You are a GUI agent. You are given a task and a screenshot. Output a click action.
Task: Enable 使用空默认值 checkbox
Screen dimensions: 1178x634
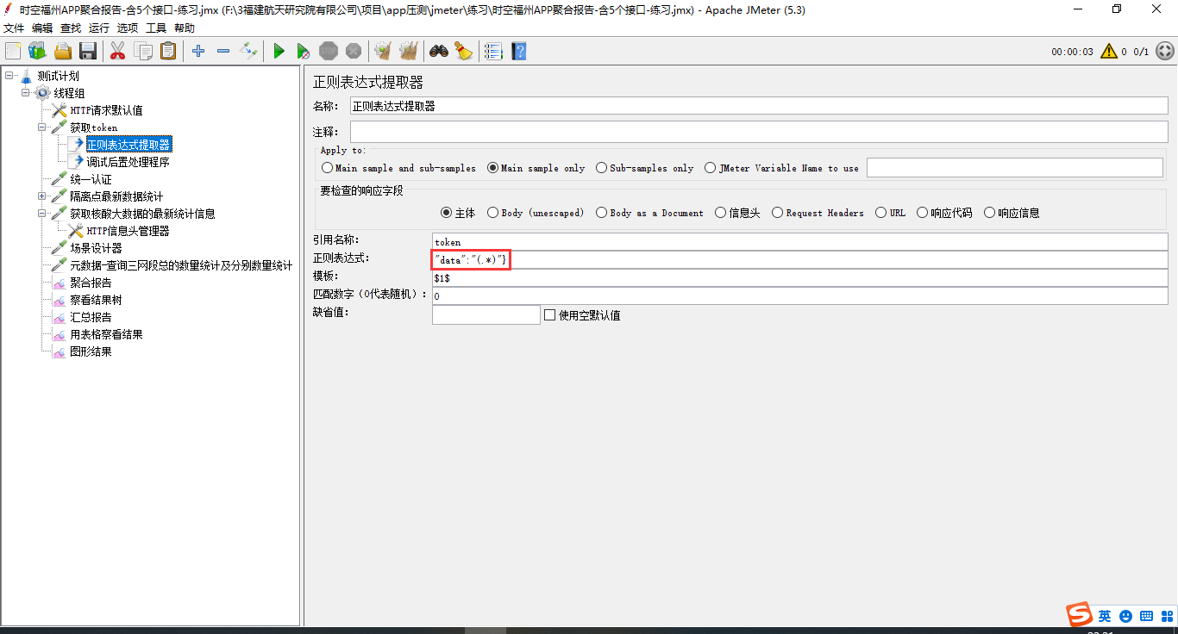[549, 315]
